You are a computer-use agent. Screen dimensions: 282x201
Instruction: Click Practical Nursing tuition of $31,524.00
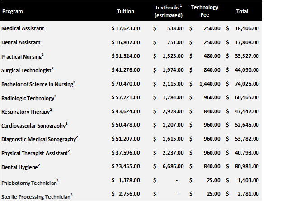pyautogui.click(x=126, y=56)
